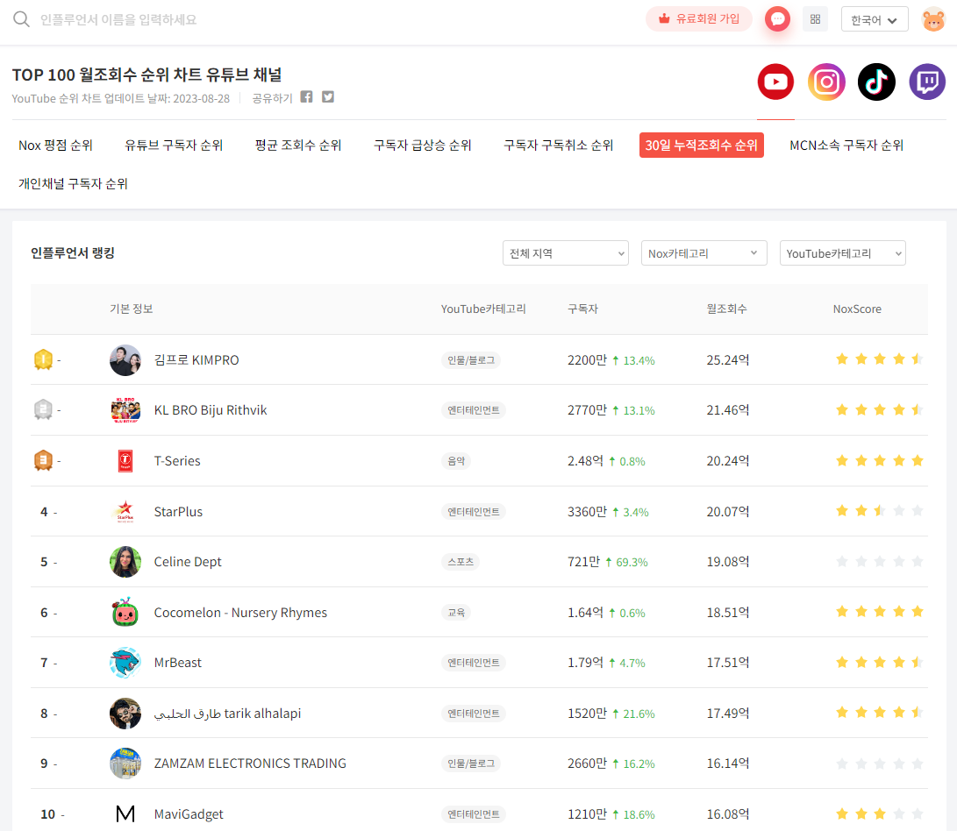Open the grid apps menu icon
Viewport: 957px width, 831px height.
[x=816, y=19]
